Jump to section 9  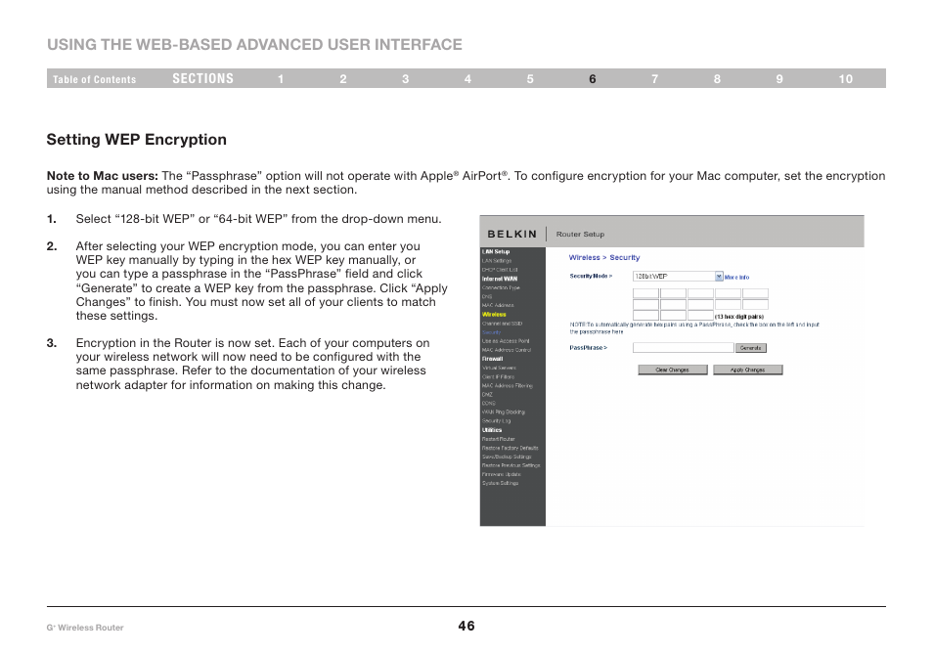779,79
